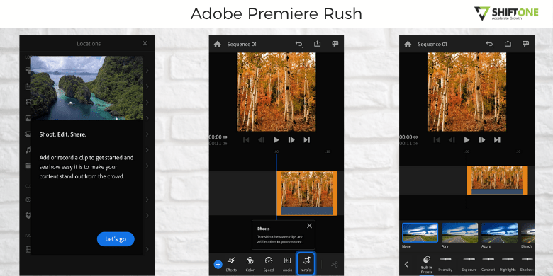Viewport: 553px width, 276px height.
Task: Open the Intensity slider
Action: [x=445, y=264]
